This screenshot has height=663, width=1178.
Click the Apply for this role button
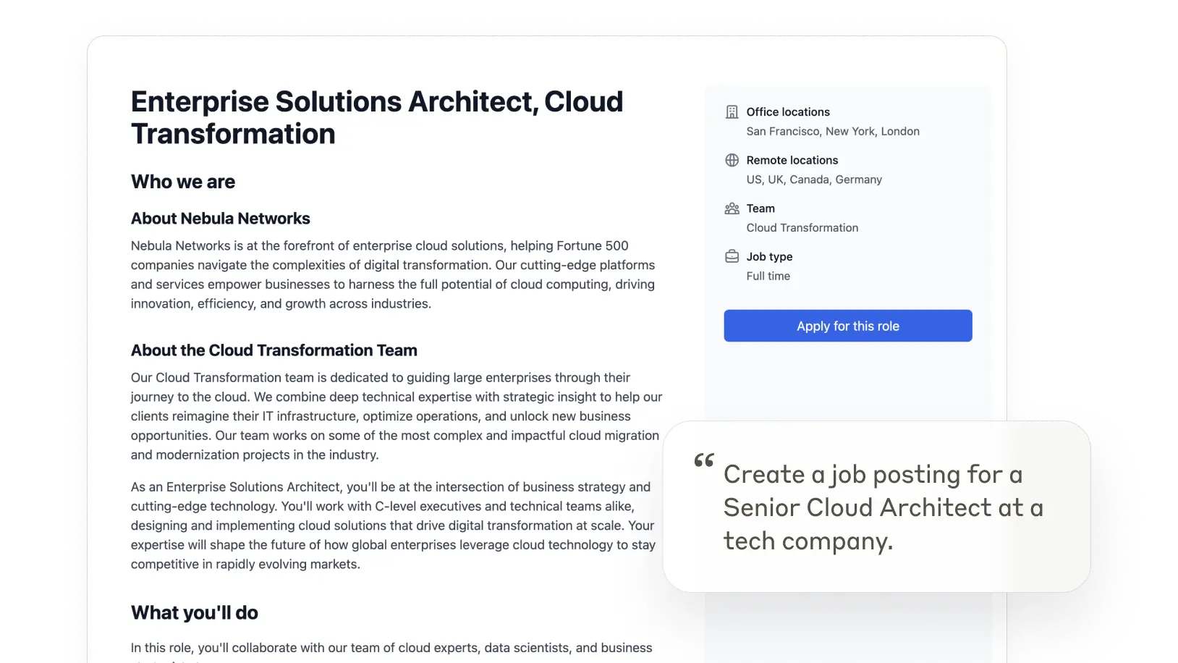pos(848,326)
